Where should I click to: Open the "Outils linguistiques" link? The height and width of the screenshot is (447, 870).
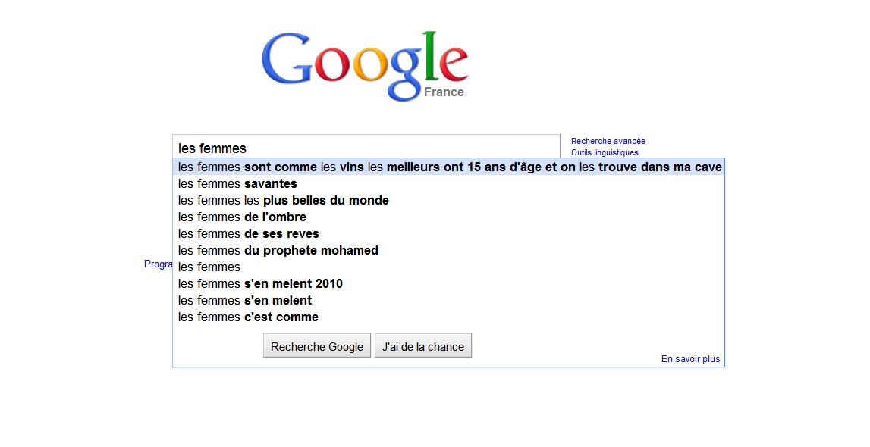[x=605, y=152]
